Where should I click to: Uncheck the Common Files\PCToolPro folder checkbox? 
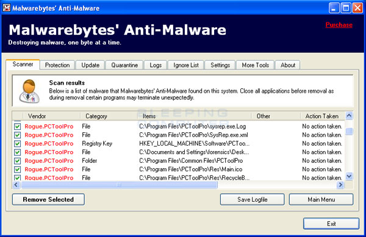click(x=17, y=161)
